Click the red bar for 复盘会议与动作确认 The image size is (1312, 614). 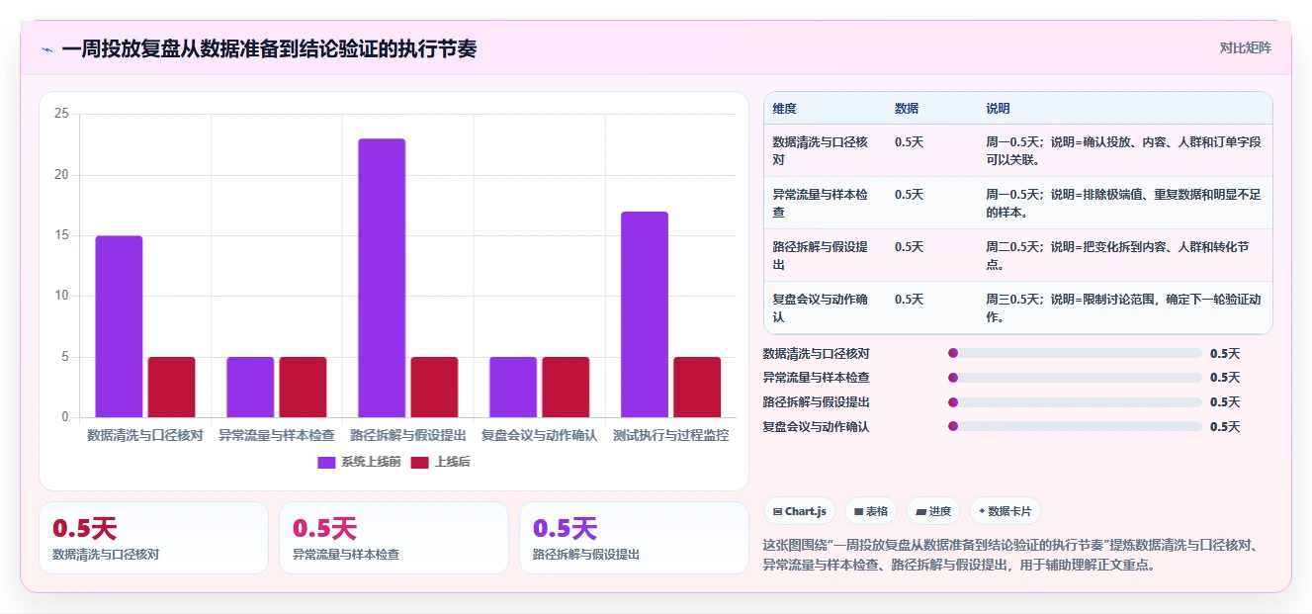click(x=566, y=387)
